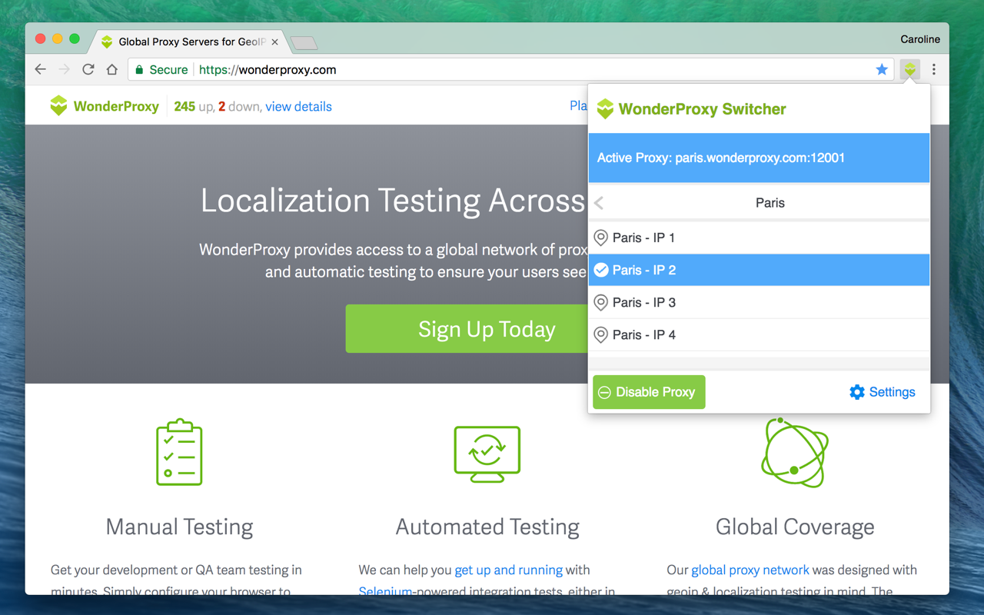Open Chrome three-dot menu
This screenshot has height=615, width=984.
934,69
